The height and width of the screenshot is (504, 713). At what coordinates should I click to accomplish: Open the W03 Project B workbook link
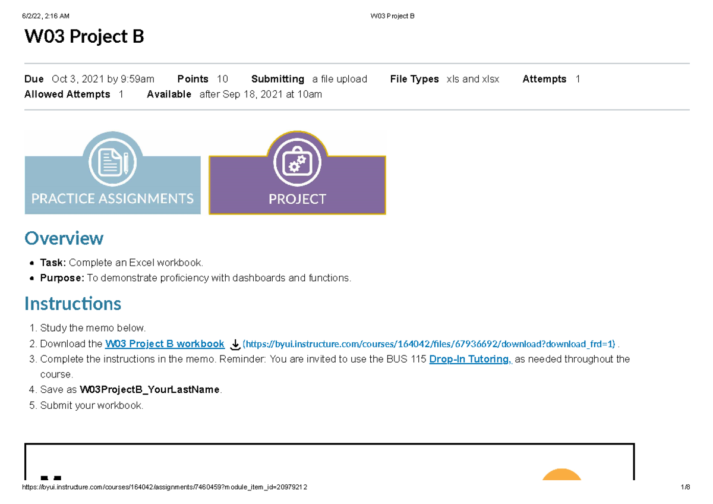pyautogui.click(x=165, y=344)
